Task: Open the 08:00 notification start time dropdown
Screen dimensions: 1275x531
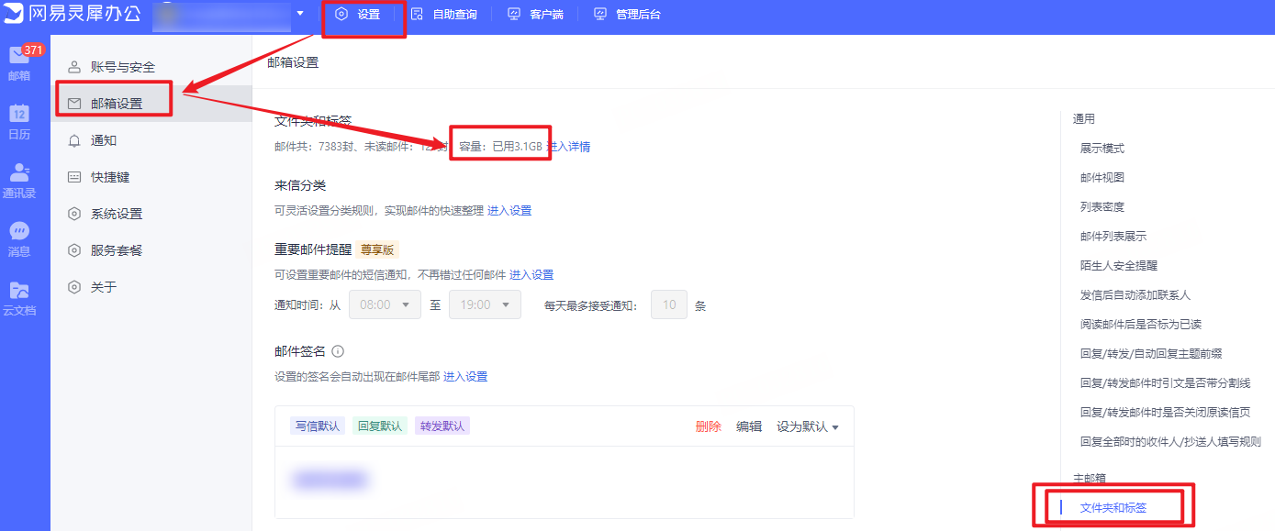Action: click(385, 304)
